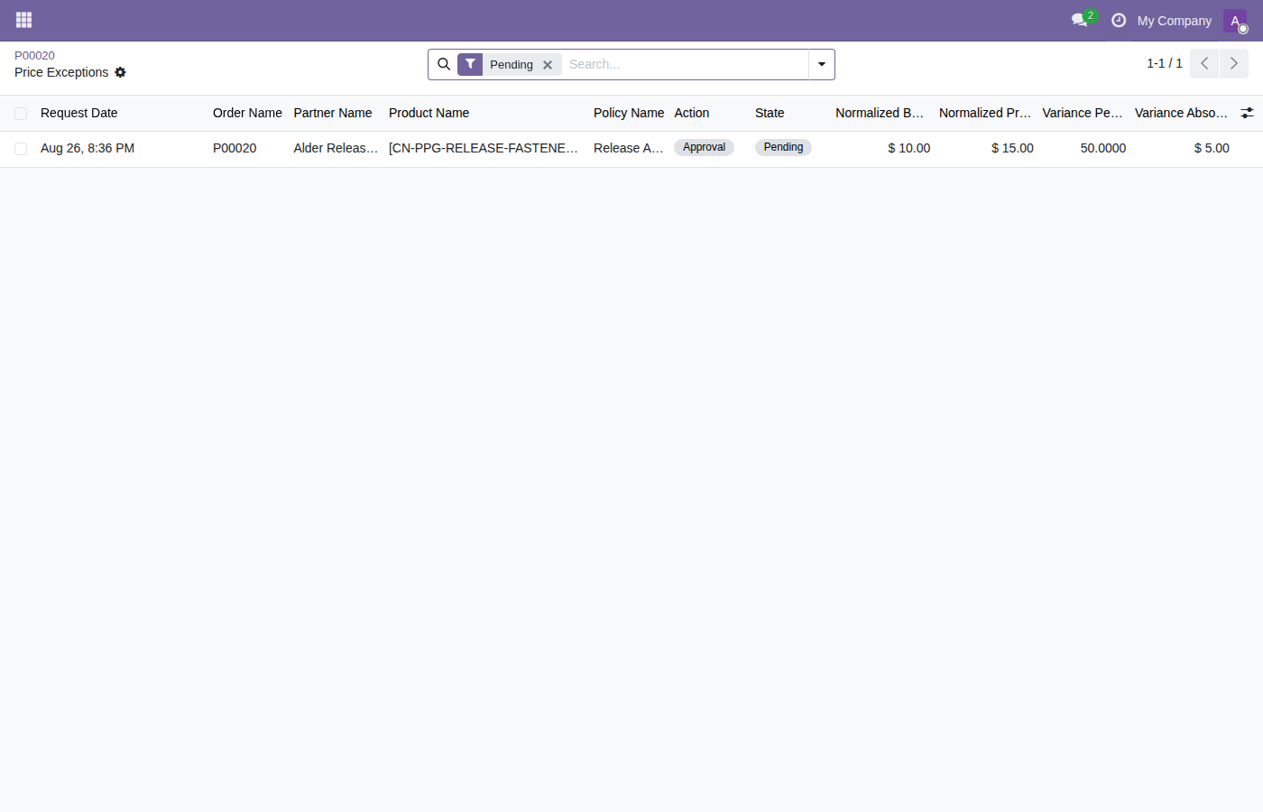Remove the Pending filter facet
Viewport: 1263px width, 812px height.
click(548, 65)
